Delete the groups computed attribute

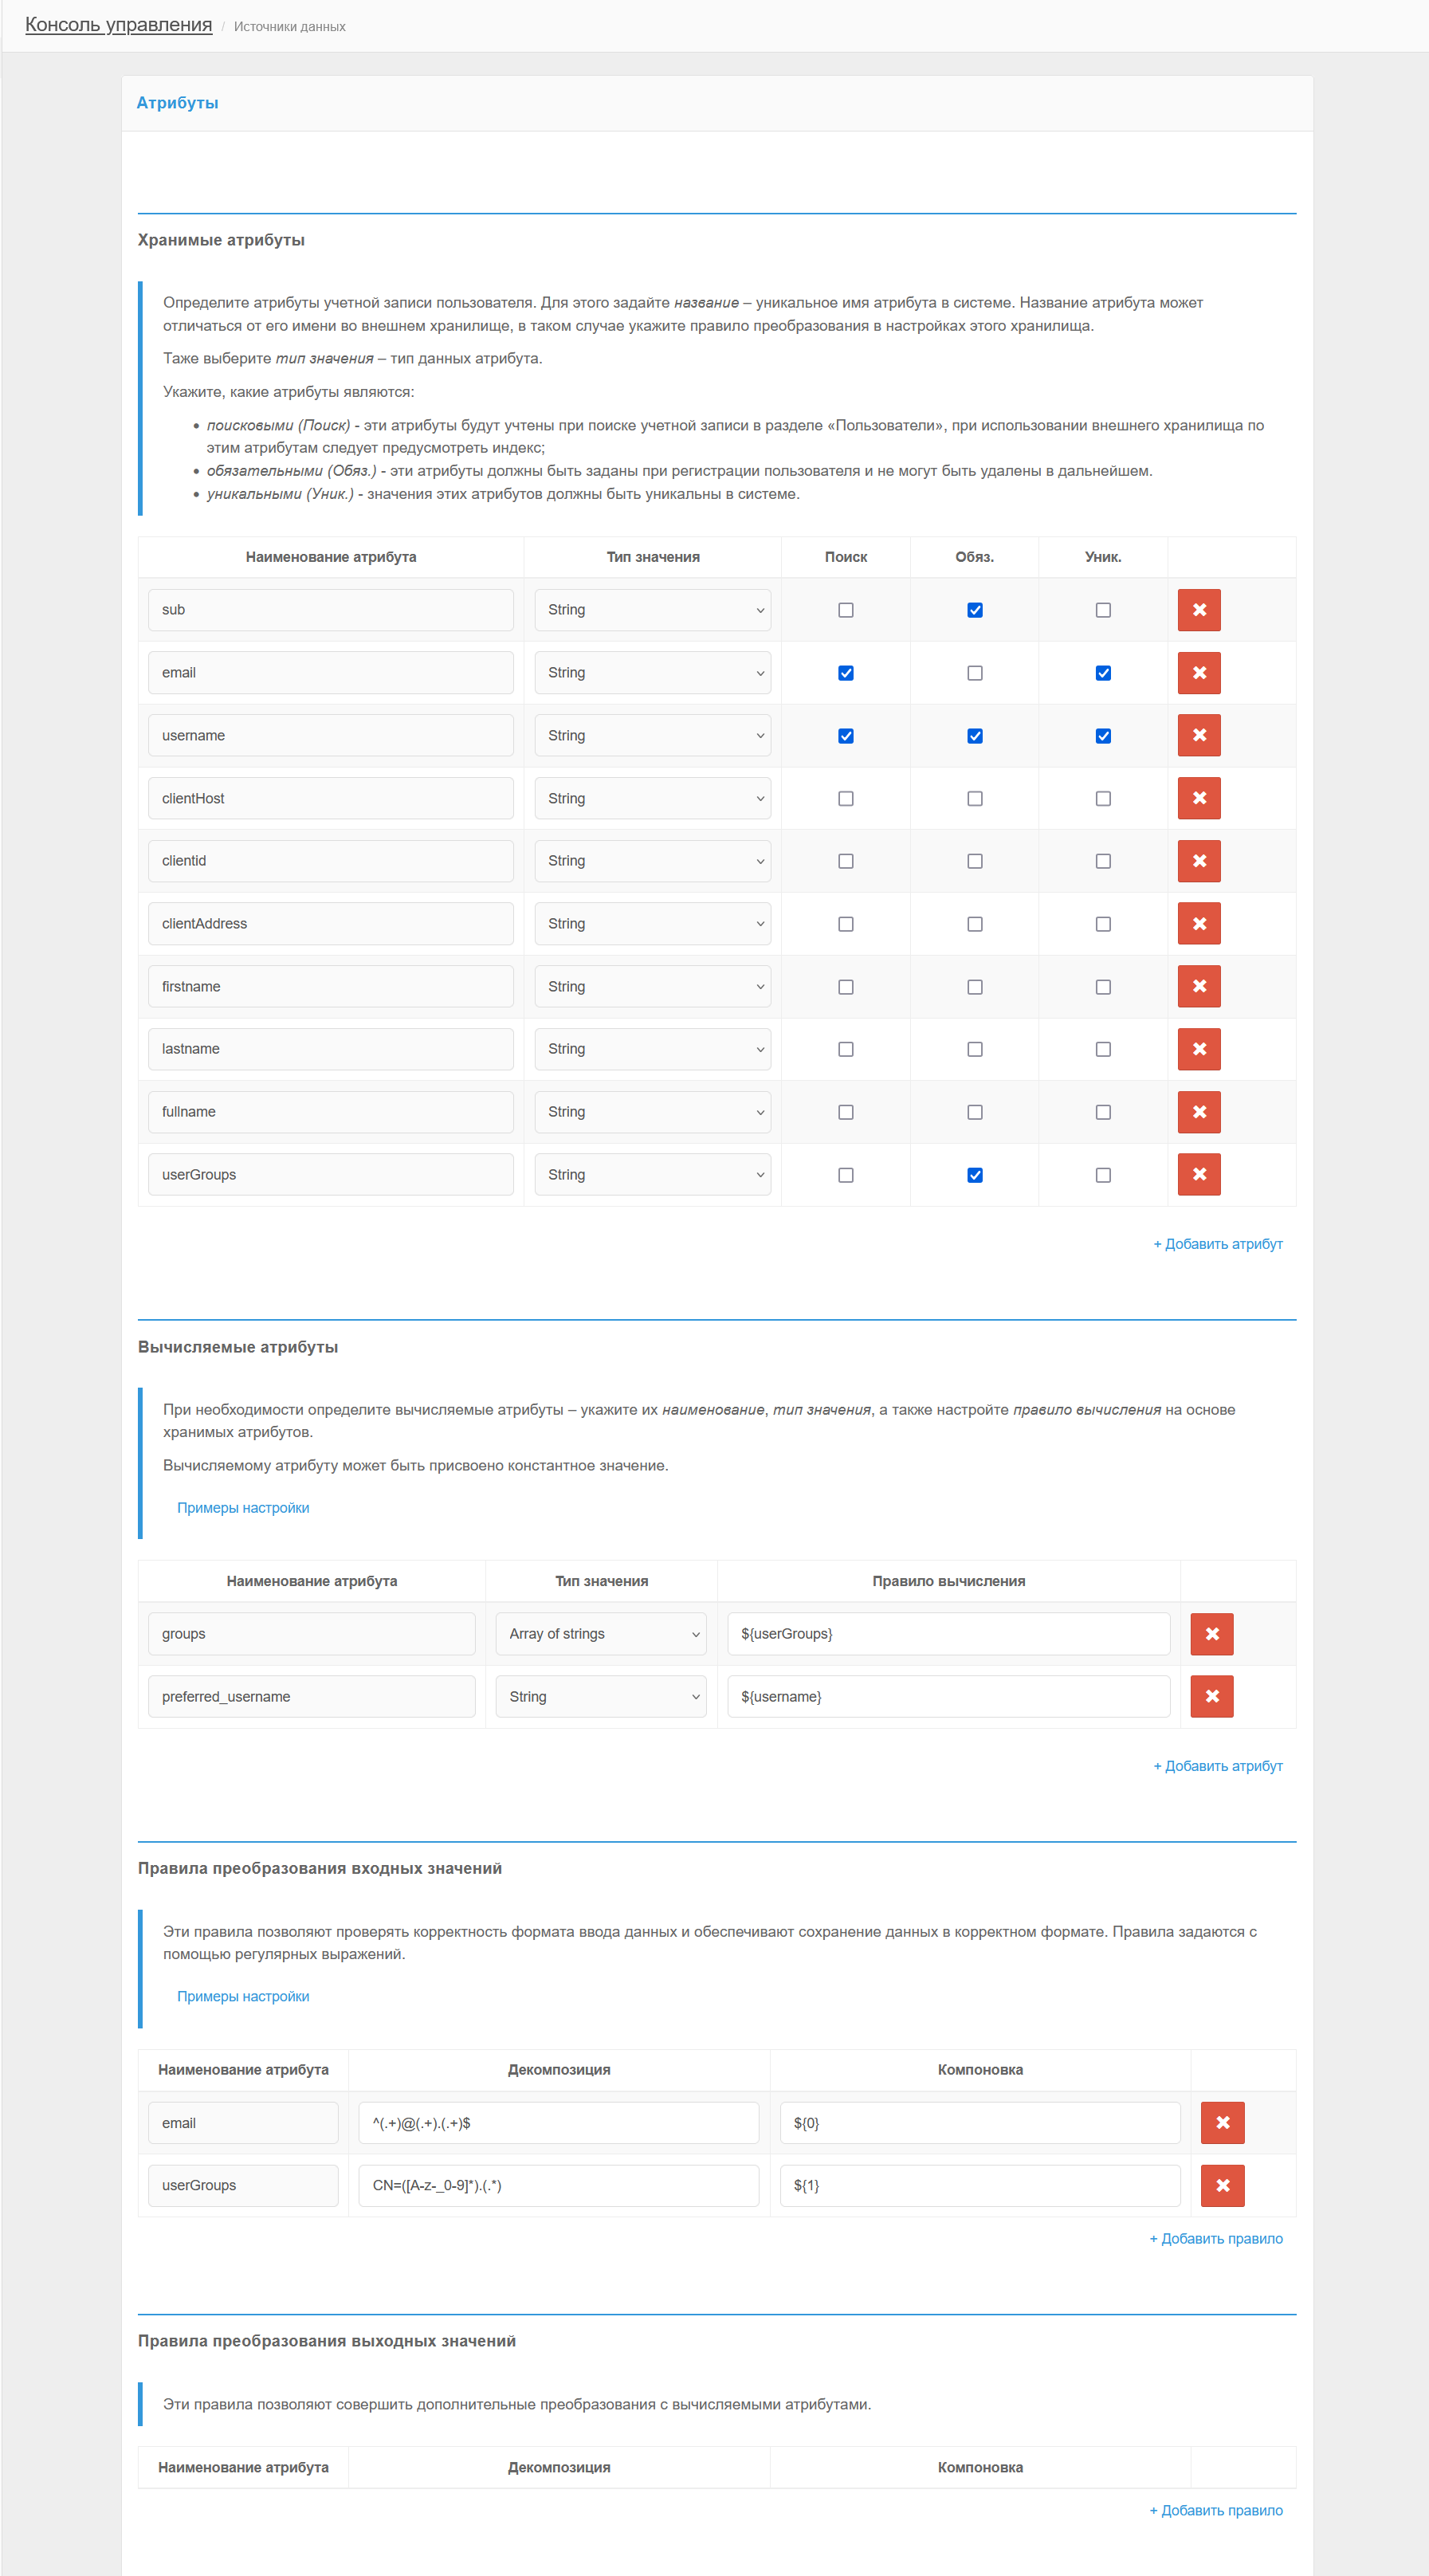click(1212, 1634)
